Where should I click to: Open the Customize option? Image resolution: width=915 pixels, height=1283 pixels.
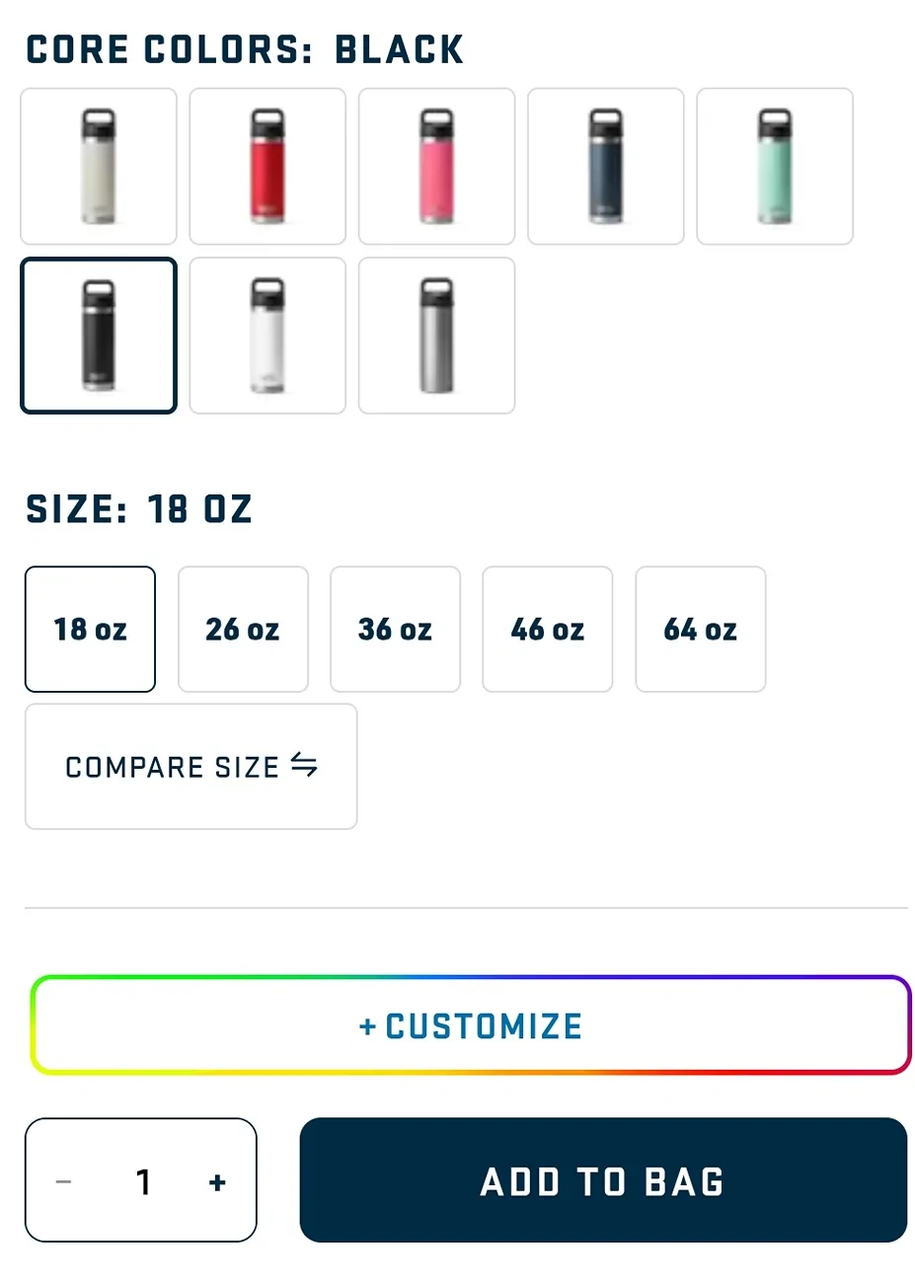(x=470, y=1025)
